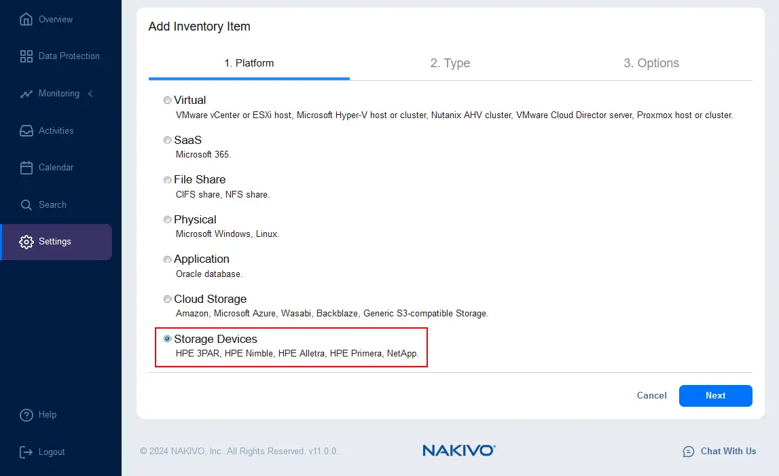Click the Activities inbox icon

pyautogui.click(x=26, y=130)
